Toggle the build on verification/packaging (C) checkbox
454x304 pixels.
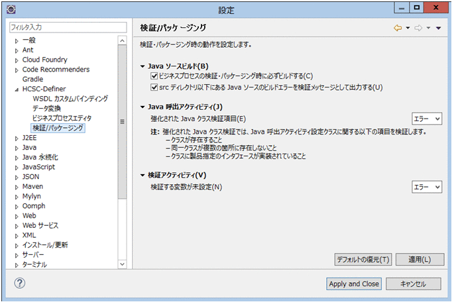click(x=154, y=76)
